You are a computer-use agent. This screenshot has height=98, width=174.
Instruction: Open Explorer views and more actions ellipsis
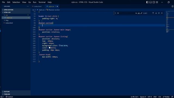coord(28,6)
